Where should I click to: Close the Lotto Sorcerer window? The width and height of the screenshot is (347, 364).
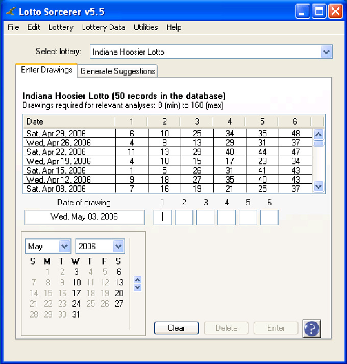tap(335, 11)
